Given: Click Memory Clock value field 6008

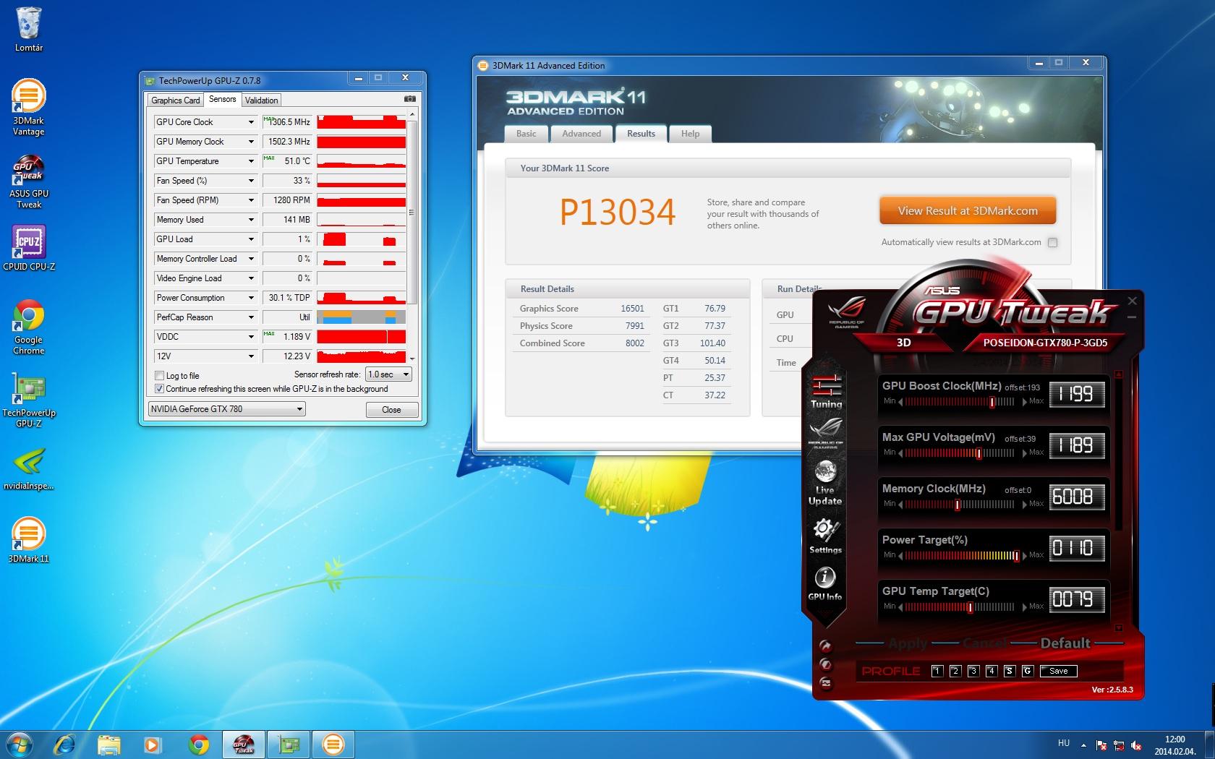Looking at the screenshot, I should pos(1076,497).
